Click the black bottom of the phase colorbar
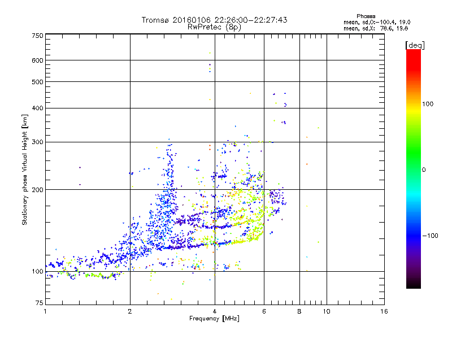Viewport: 452px width, 339px height. click(x=414, y=285)
